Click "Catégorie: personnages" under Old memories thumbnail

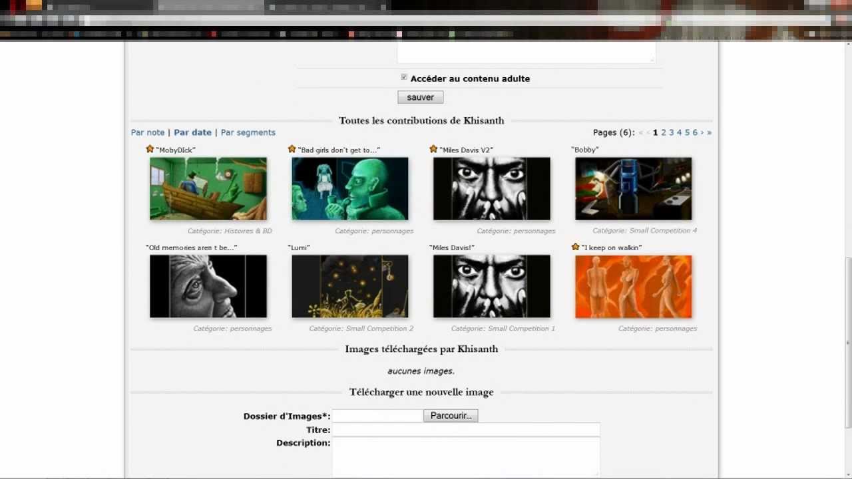pos(232,328)
